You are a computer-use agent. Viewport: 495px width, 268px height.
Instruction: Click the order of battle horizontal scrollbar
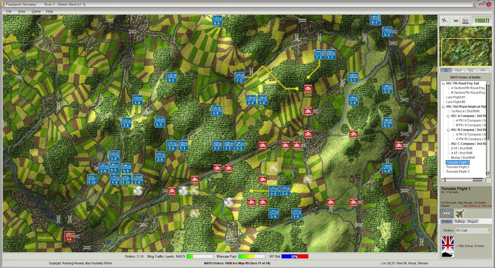(463, 180)
